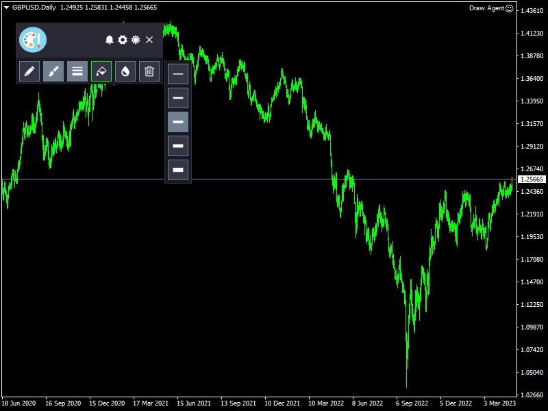Select the pencil drawing tool
Screen dimensions: 548x411
(x=29, y=71)
